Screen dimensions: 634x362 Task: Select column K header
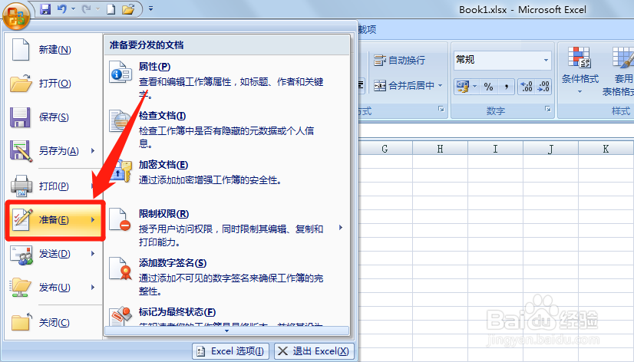pos(606,149)
